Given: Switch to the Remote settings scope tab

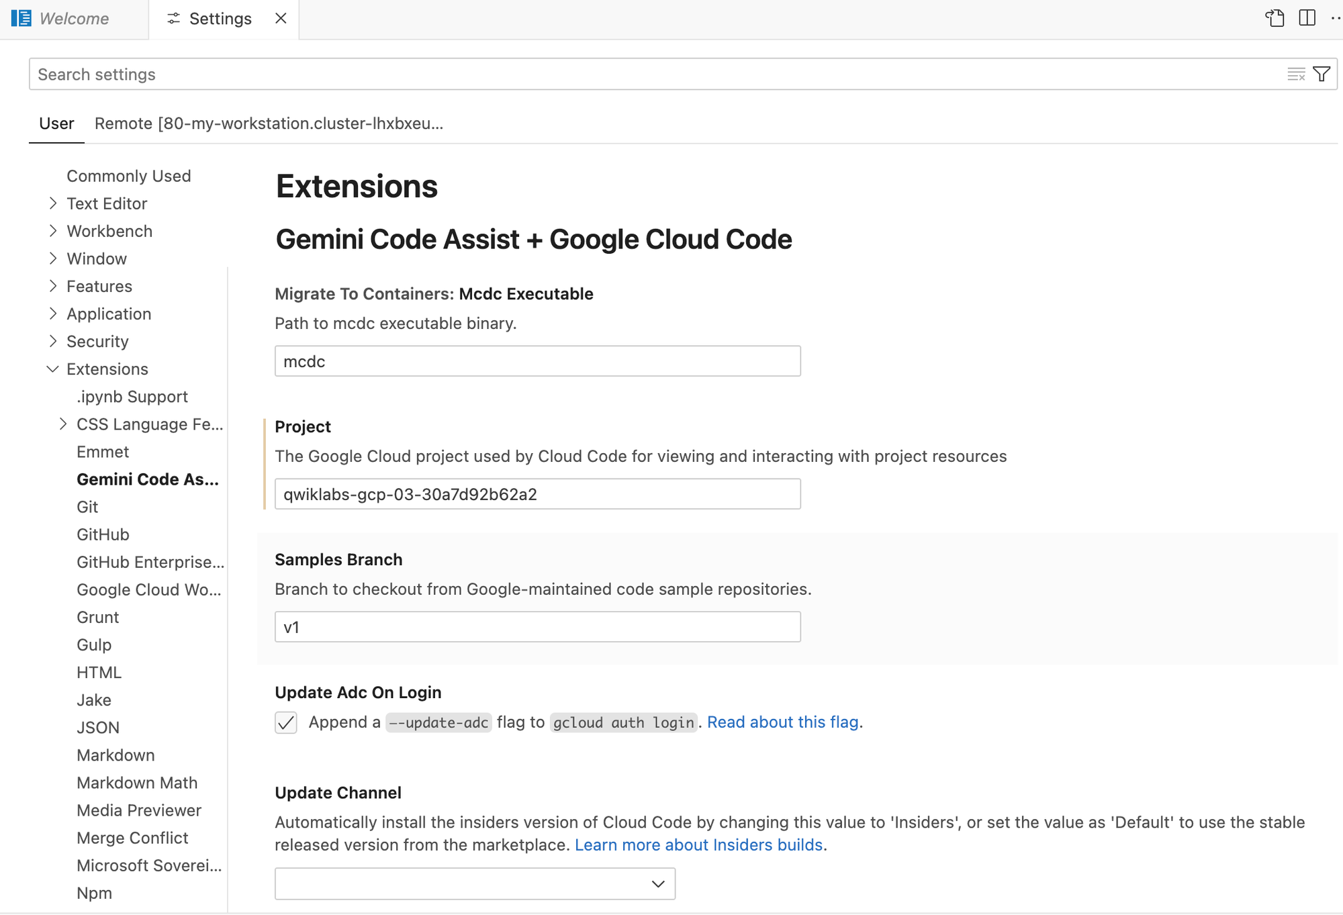Looking at the screenshot, I should tap(269, 124).
